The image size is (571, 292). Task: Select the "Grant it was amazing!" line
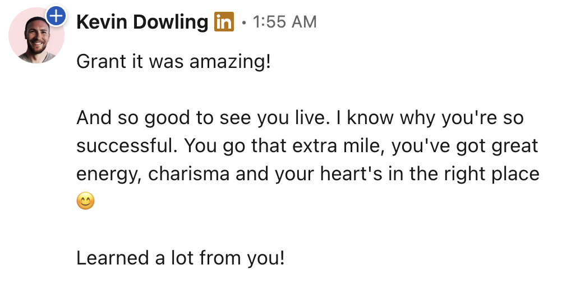click(x=173, y=61)
